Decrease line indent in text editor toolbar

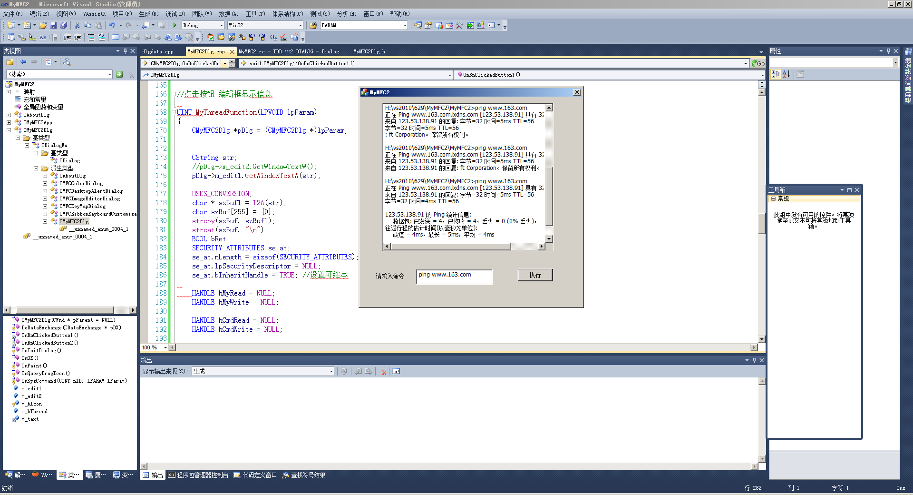[68, 37]
